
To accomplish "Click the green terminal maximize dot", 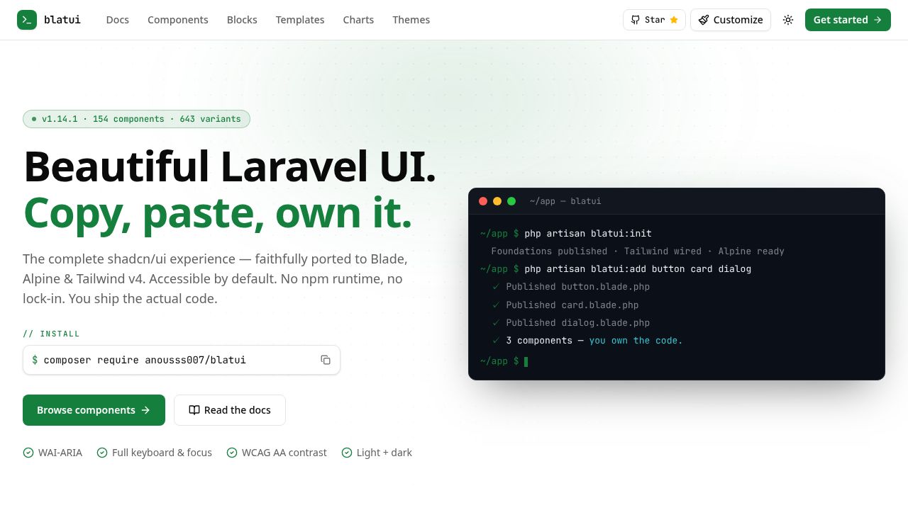I will [x=511, y=201].
